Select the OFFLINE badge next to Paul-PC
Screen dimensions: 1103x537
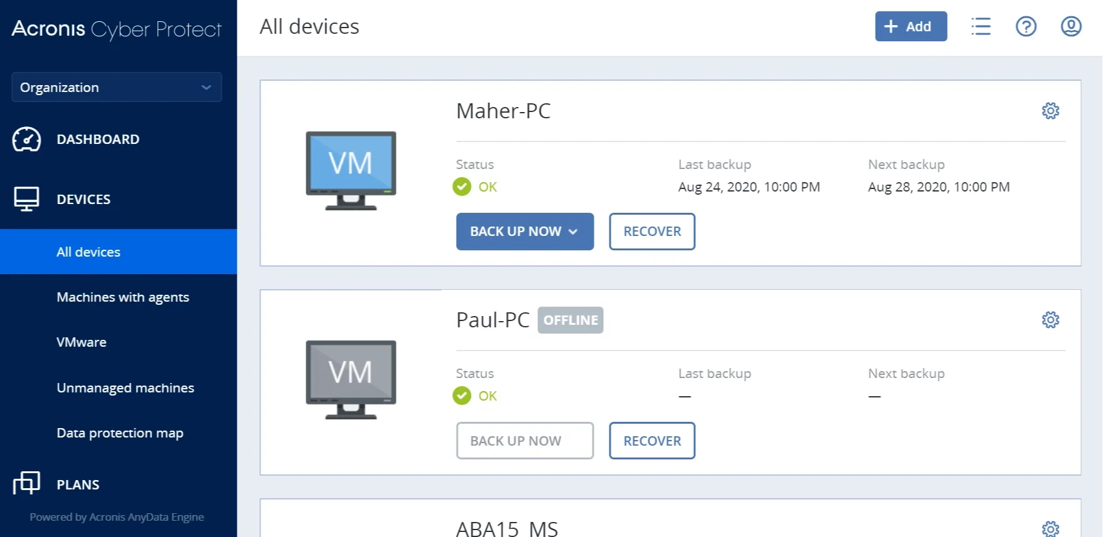571,320
